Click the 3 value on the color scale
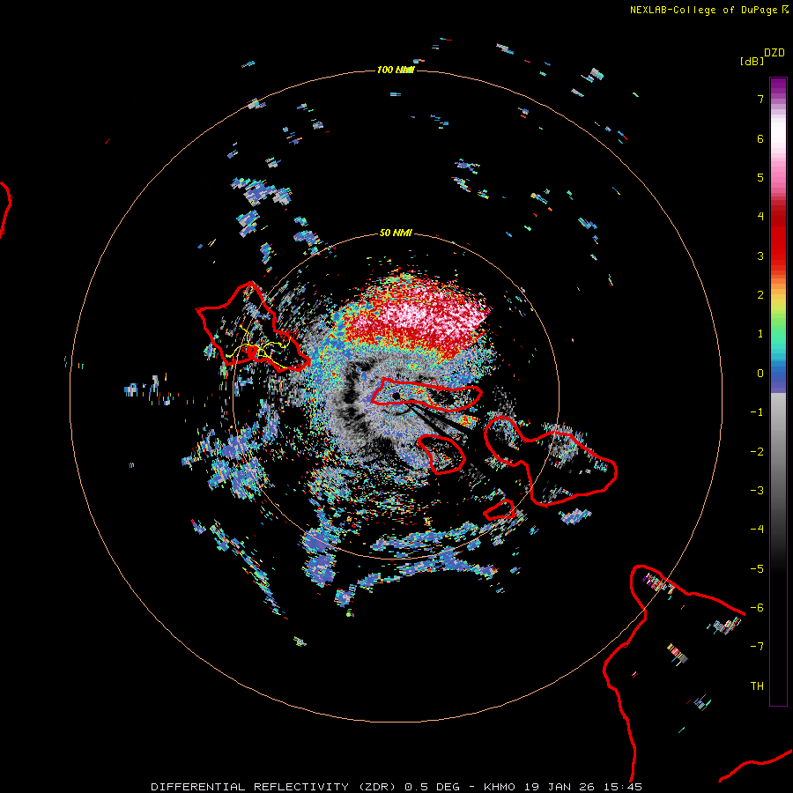793x793 pixels. coord(760,256)
